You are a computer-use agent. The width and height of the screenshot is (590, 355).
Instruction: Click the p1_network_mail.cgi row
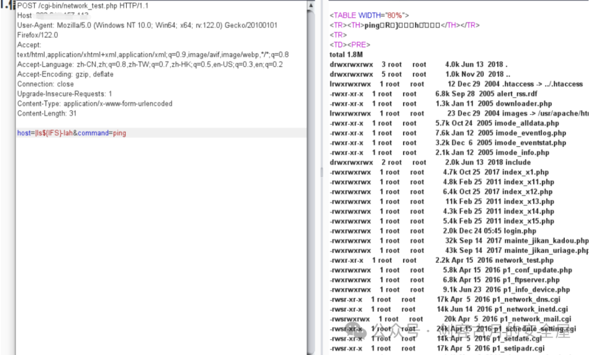tap(450, 318)
